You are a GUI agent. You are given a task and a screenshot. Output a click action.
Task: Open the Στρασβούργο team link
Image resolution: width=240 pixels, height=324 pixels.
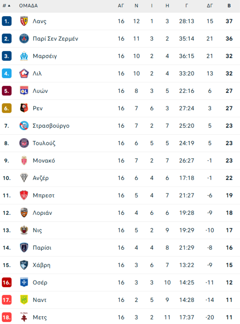(x=51, y=126)
